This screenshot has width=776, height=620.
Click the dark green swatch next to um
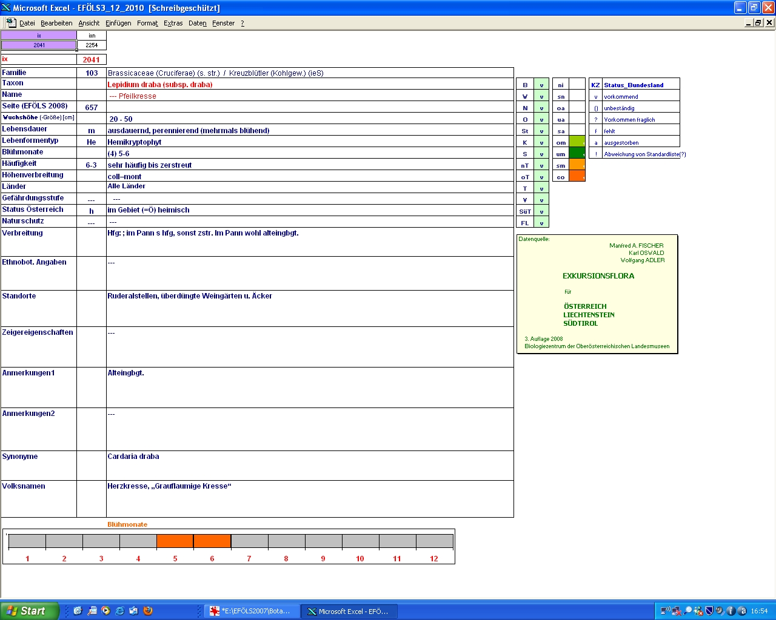click(577, 154)
